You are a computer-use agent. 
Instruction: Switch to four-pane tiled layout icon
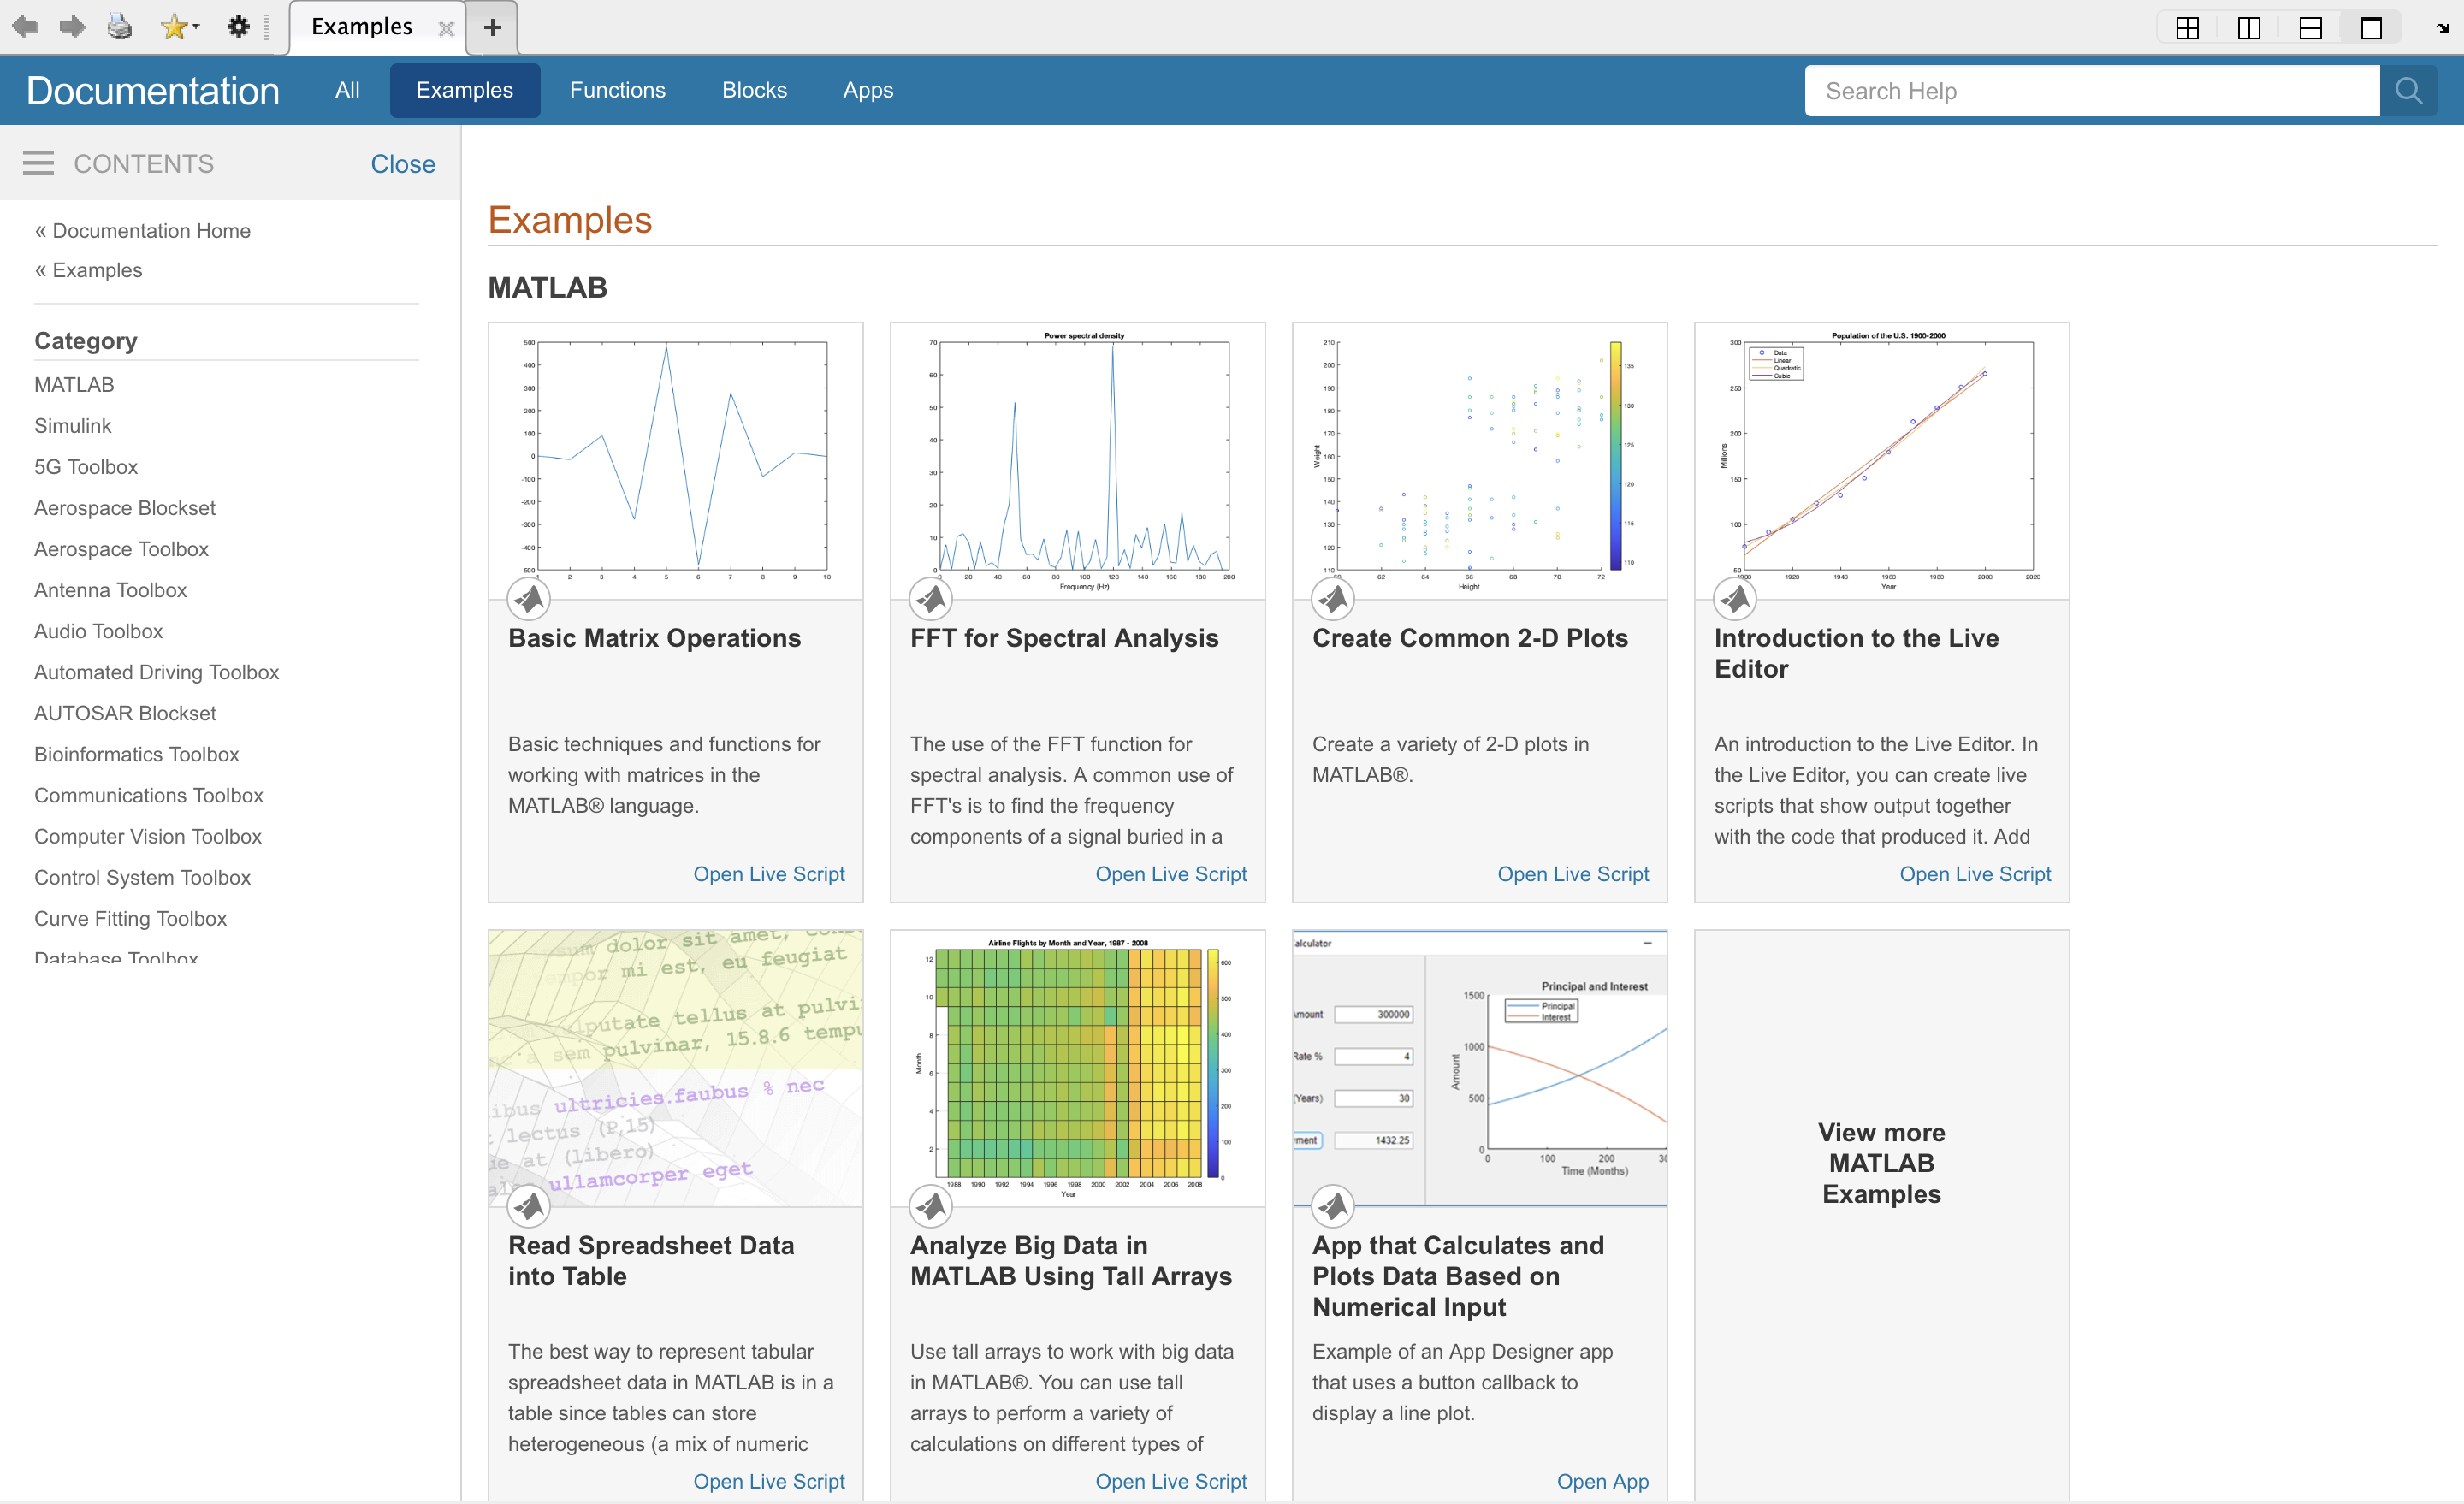tap(2187, 28)
